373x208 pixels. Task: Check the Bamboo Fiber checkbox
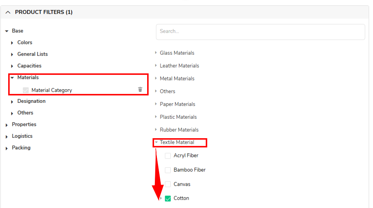pyautogui.click(x=168, y=170)
